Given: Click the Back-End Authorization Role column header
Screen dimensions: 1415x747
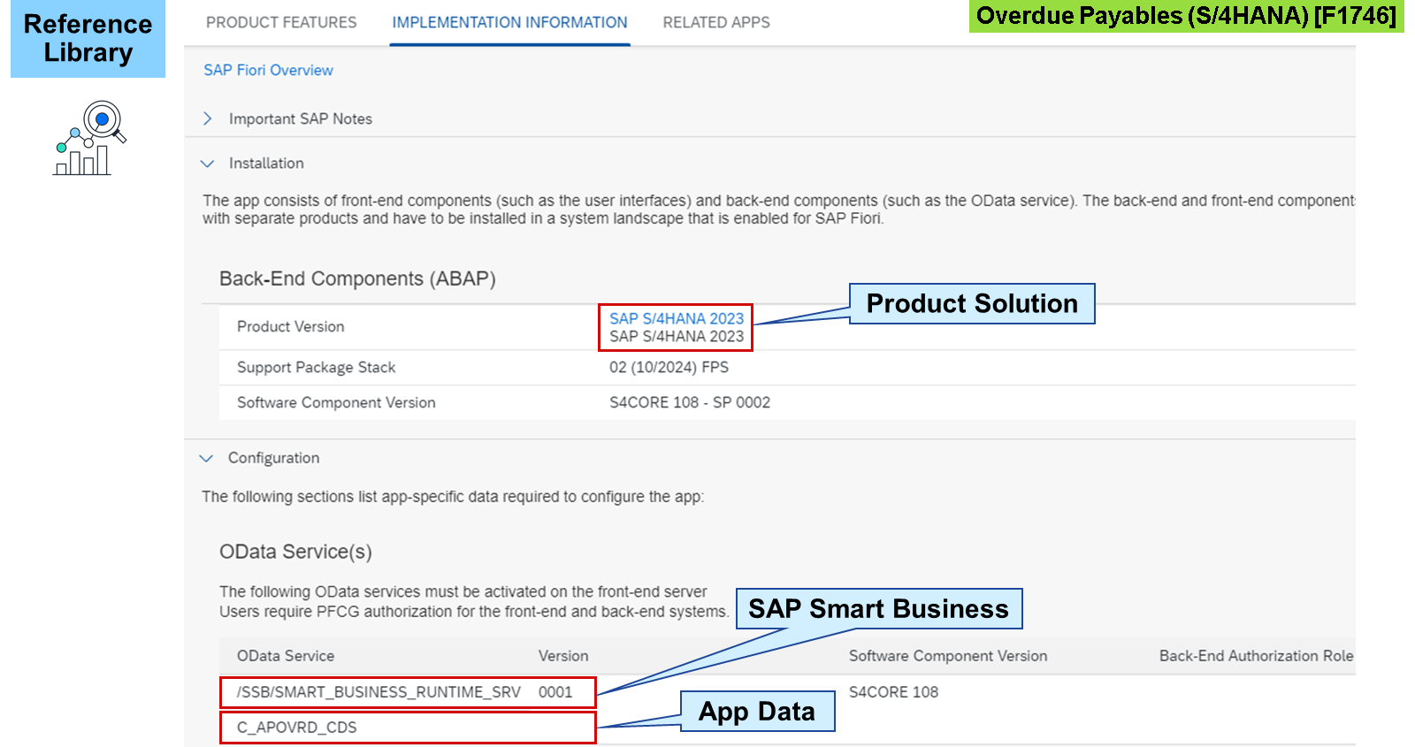Looking at the screenshot, I should (1257, 656).
